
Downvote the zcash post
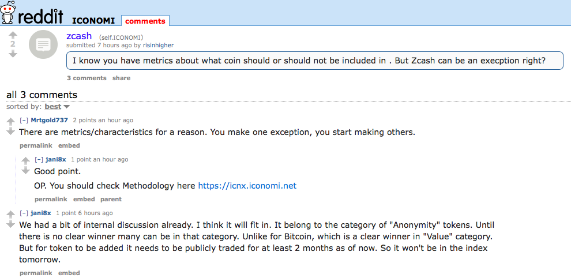pyautogui.click(x=13, y=54)
